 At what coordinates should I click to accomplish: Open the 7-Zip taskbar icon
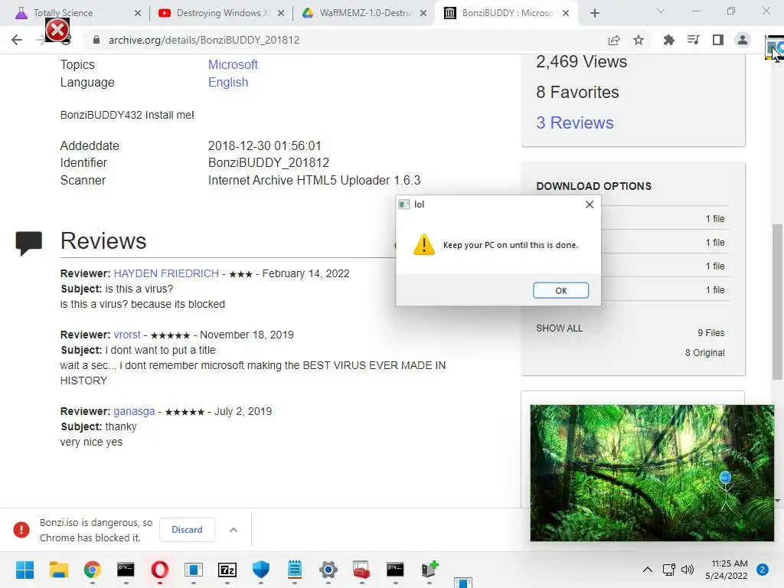(x=227, y=570)
